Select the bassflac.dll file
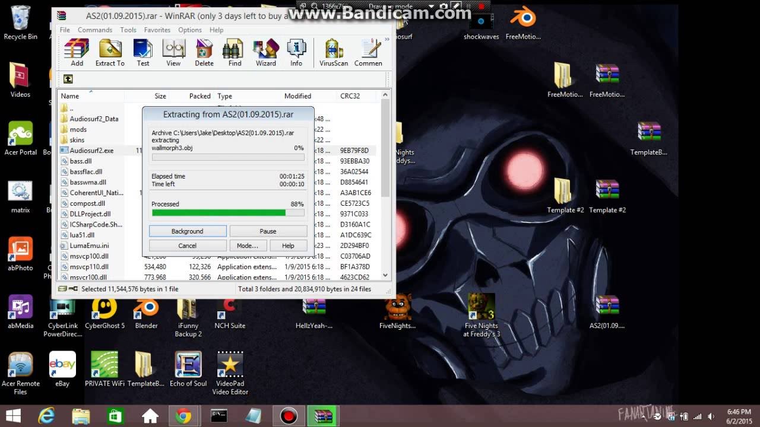This screenshot has width=760, height=427. [81, 172]
